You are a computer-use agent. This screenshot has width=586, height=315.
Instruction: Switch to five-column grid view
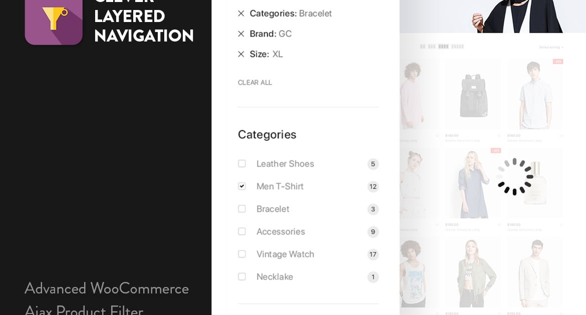(457, 46)
